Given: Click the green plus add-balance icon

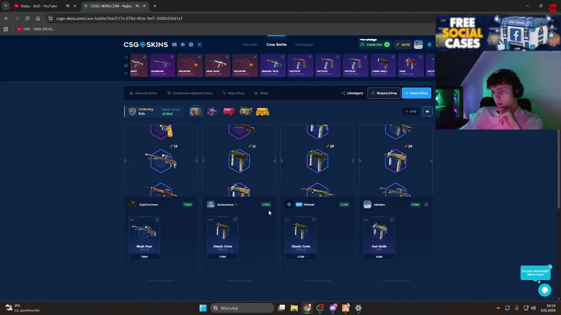Looking at the screenshot, I should point(387,45).
